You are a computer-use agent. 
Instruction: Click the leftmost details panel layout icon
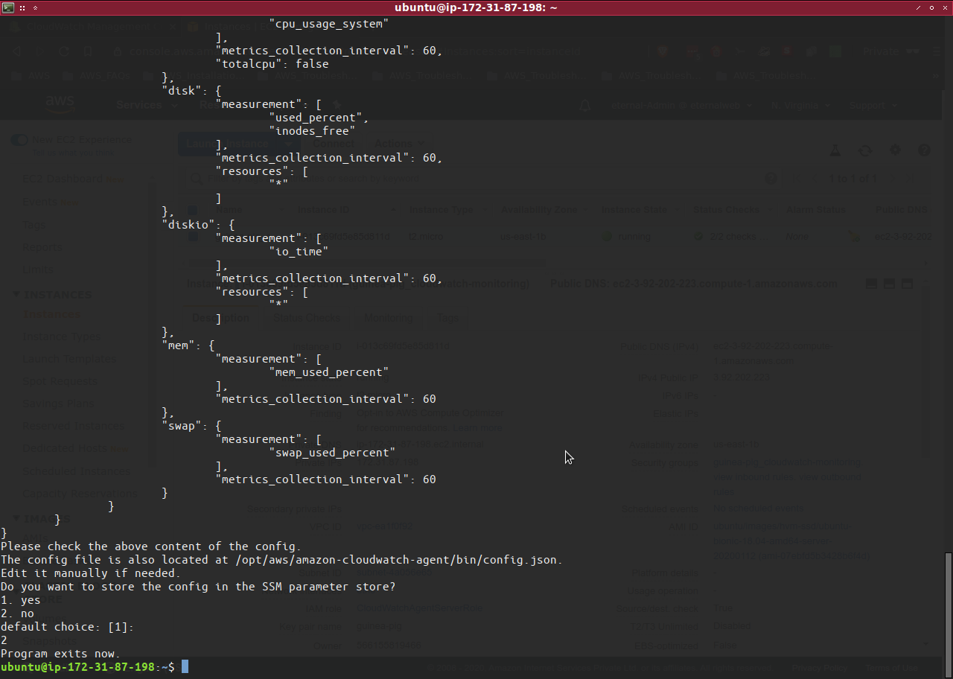(x=871, y=284)
